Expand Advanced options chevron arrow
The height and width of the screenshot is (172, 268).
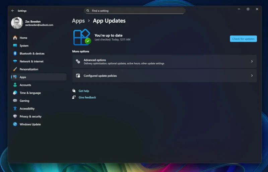coord(252,61)
